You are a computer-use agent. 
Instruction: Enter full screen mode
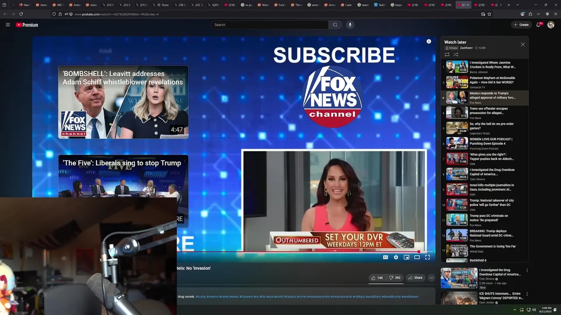tap(427, 257)
